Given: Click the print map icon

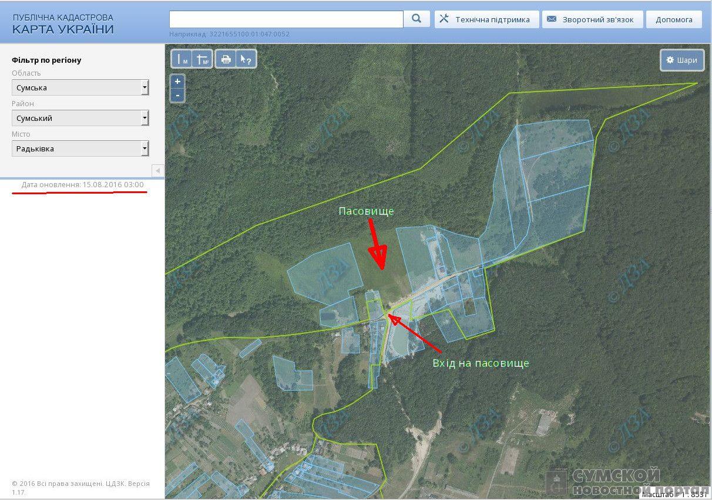Looking at the screenshot, I should coord(226,59).
